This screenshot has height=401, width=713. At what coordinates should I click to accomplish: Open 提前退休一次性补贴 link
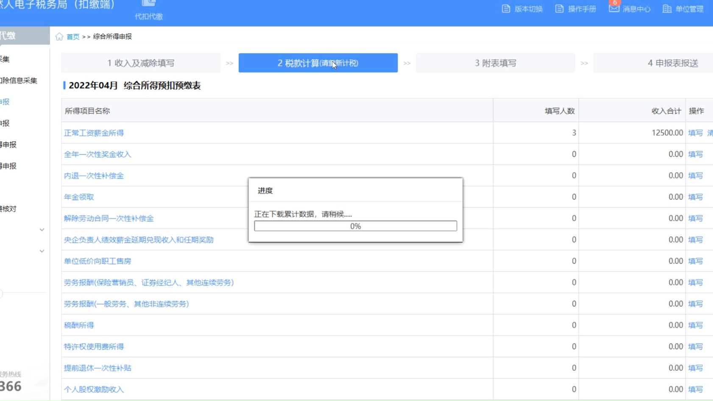97,368
